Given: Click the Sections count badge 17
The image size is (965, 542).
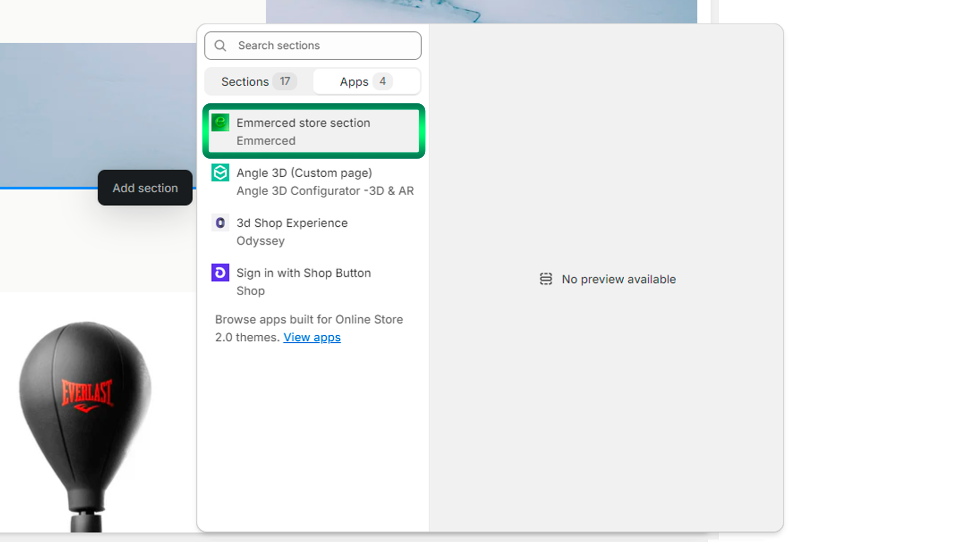Looking at the screenshot, I should (x=285, y=81).
